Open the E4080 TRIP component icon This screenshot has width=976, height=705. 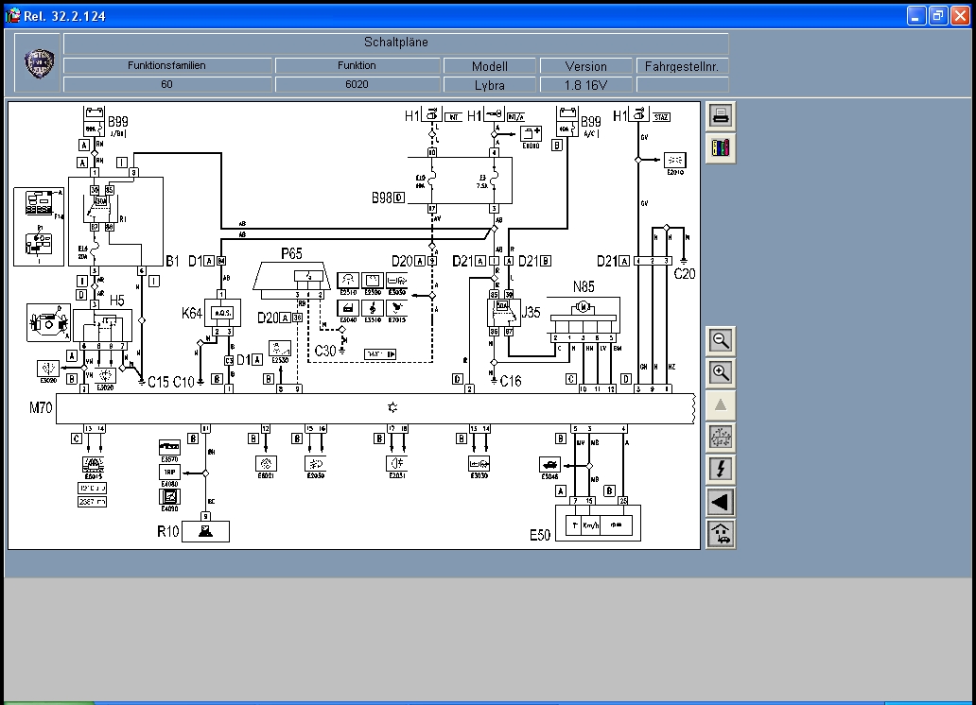coord(169,473)
